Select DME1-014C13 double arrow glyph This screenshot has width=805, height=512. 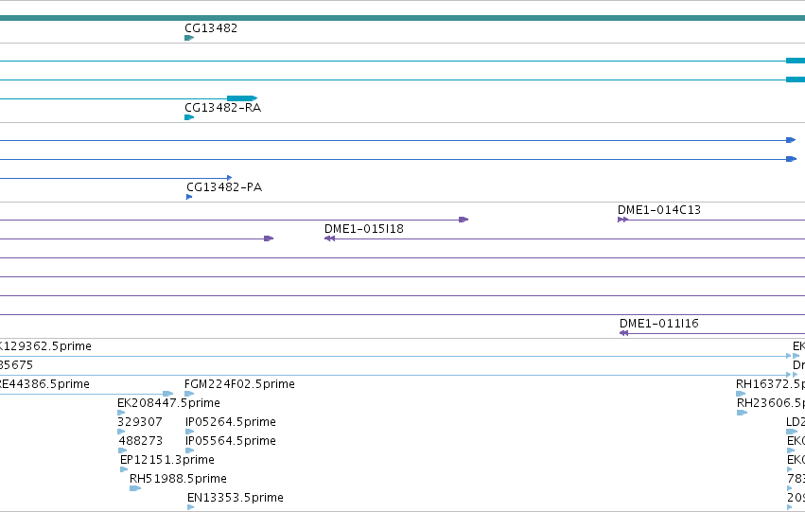[x=622, y=220]
